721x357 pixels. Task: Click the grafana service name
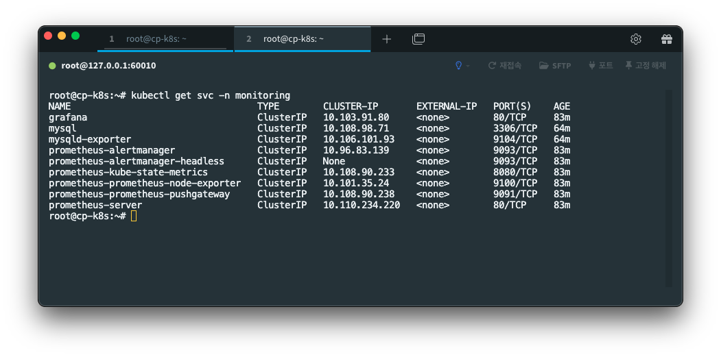[68, 118]
